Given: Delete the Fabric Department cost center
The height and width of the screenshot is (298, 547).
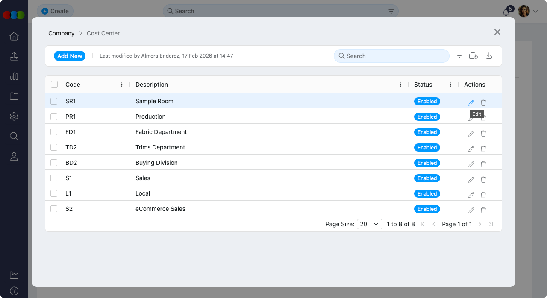Looking at the screenshot, I should pos(483,133).
